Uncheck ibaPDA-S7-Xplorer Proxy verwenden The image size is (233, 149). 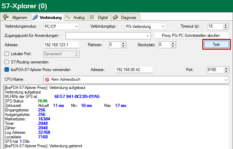tap(7, 70)
